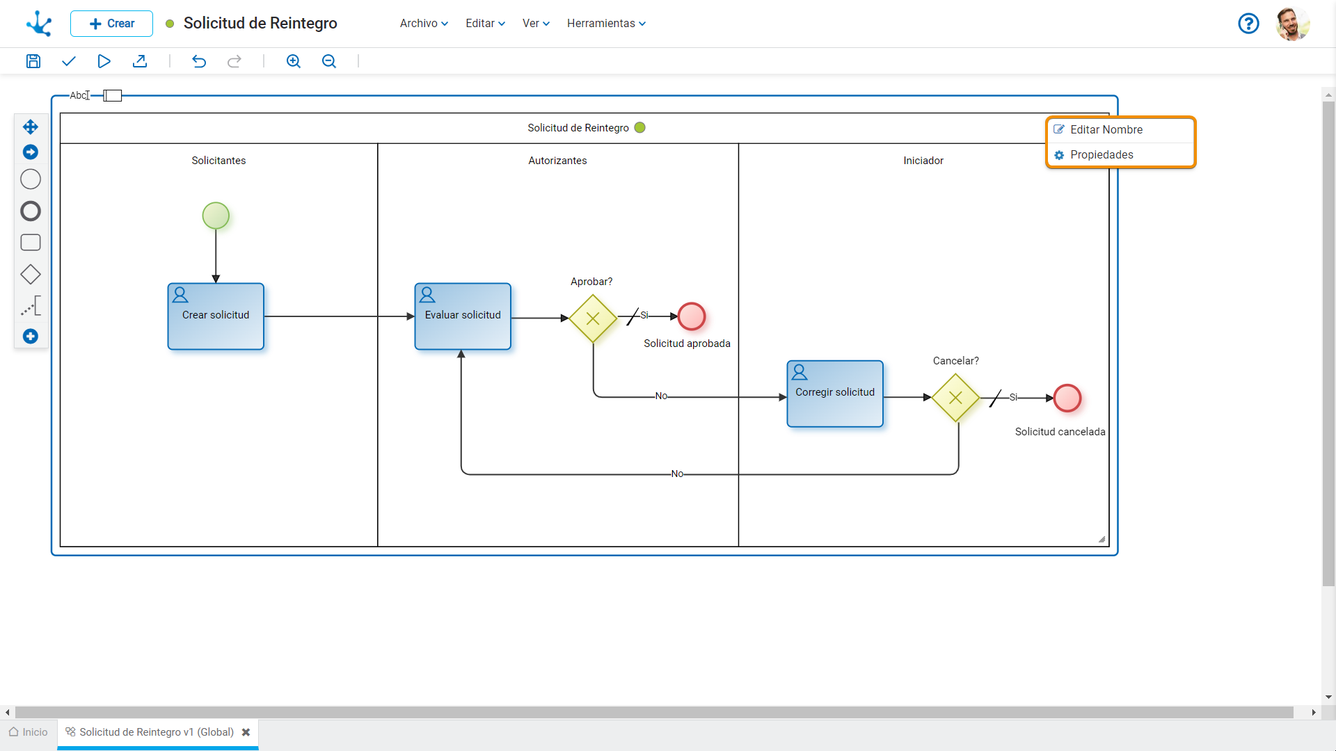Choose Editar Nombre from context menu

click(1106, 129)
